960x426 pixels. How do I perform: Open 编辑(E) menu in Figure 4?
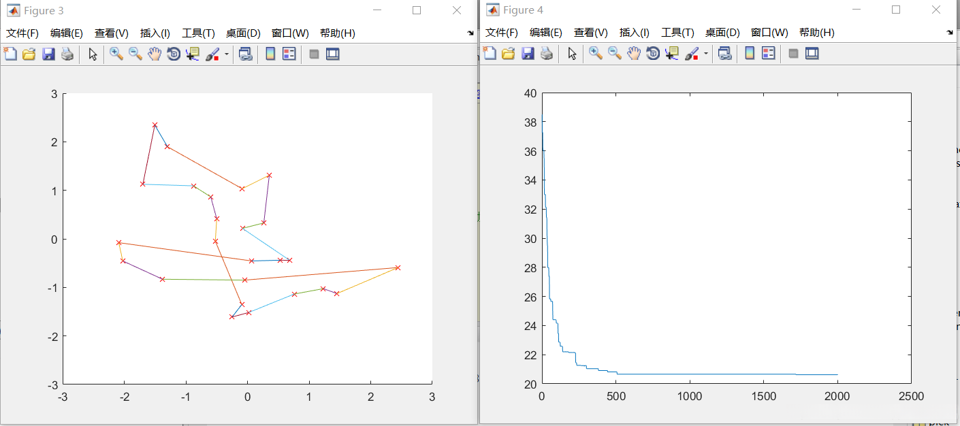(545, 32)
